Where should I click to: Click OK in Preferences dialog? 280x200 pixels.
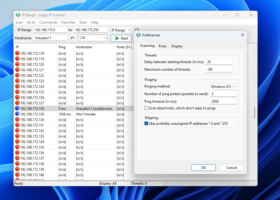click(x=203, y=167)
